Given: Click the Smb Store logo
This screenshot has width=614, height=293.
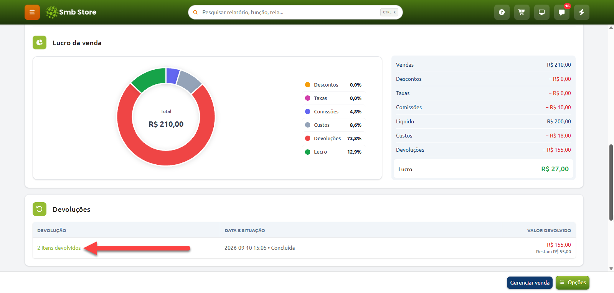Looking at the screenshot, I should 71,12.
